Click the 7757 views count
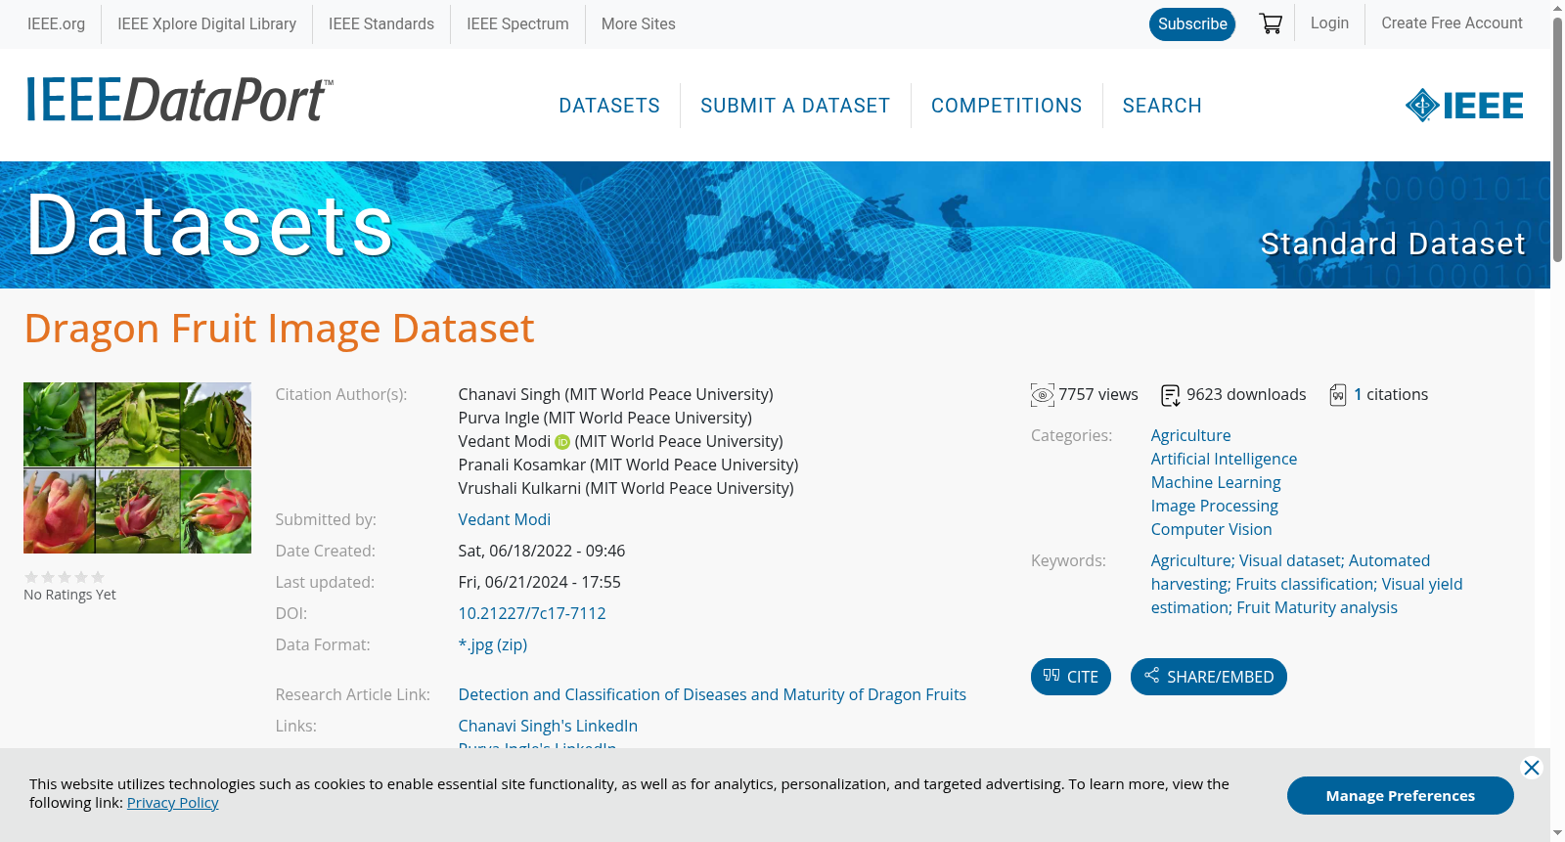The image size is (1565, 842). click(x=1098, y=395)
